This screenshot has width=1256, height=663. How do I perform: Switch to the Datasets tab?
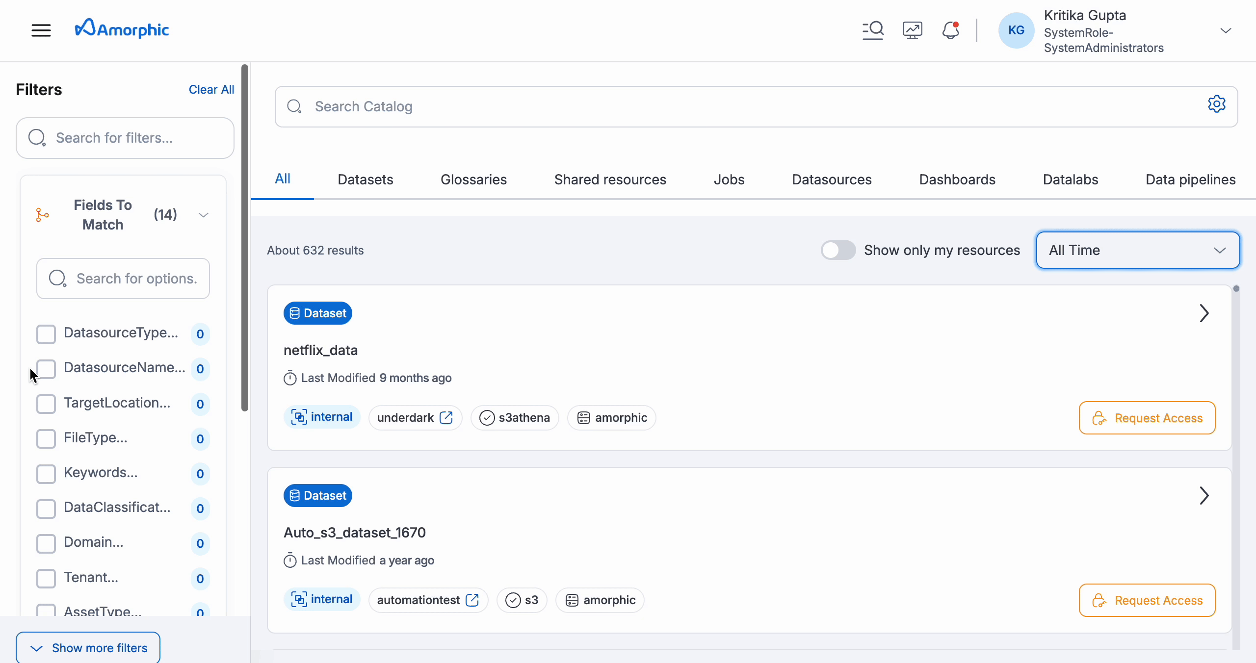(365, 179)
